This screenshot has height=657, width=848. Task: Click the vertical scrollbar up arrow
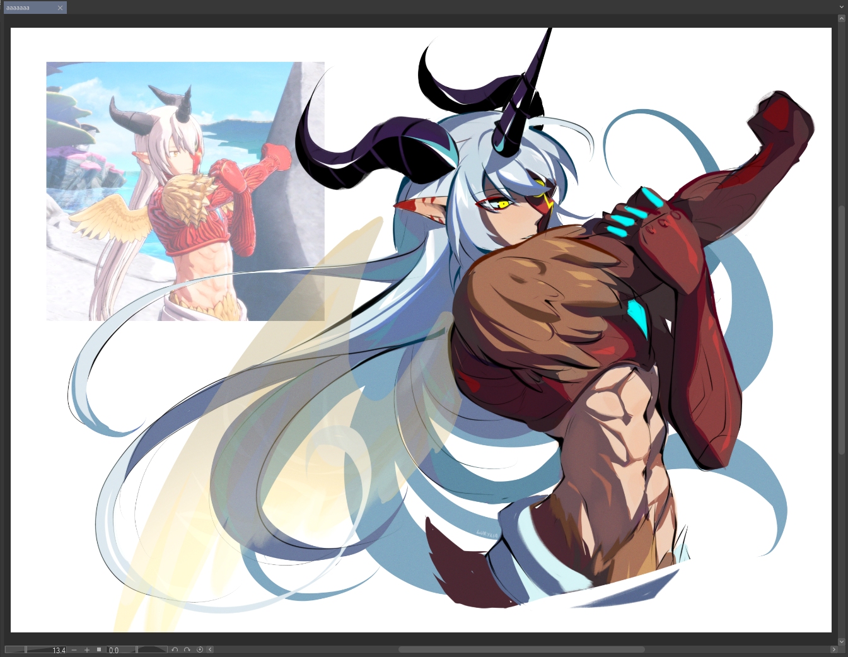[x=842, y=19]
